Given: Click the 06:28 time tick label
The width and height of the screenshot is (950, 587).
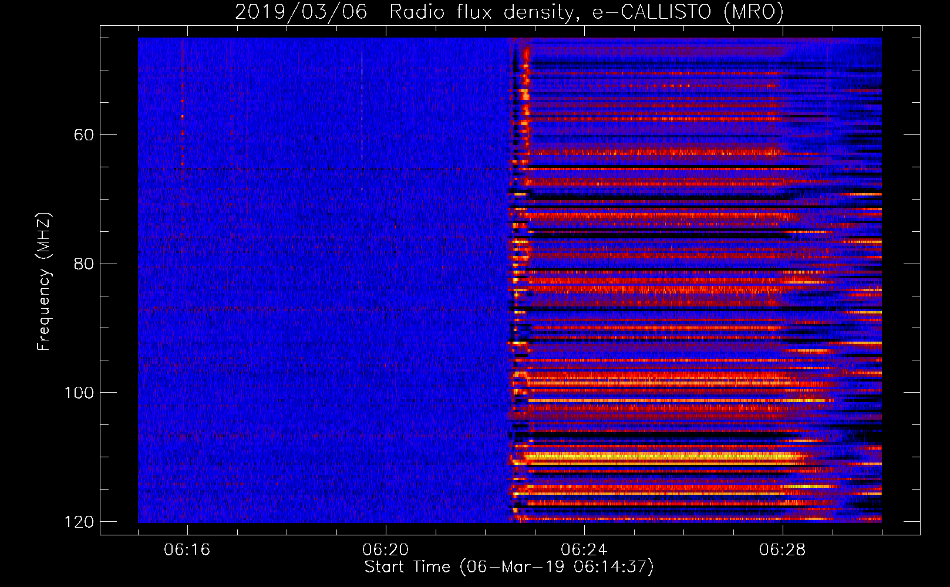Looking at the screenshot, I should [x=783, y=549].
